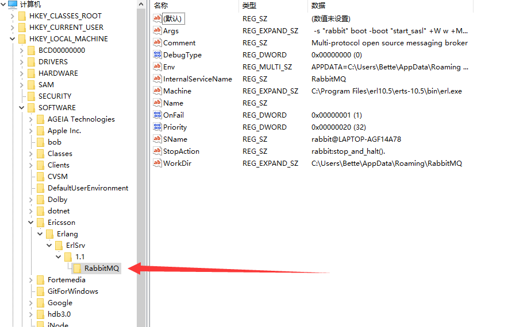Click the bob folder icon
Viewport: 508px width, 327px height.
point(40,142)
